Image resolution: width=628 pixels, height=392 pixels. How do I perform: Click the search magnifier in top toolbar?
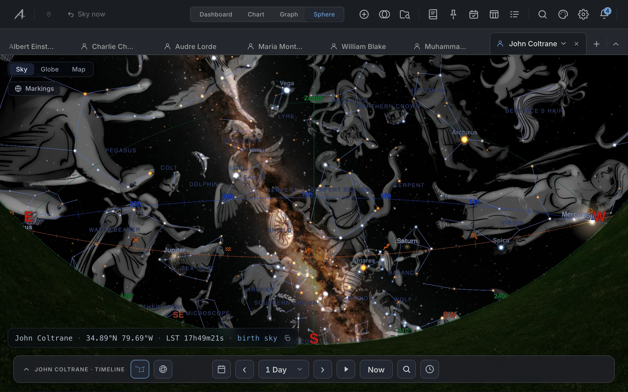coord(542,14)
